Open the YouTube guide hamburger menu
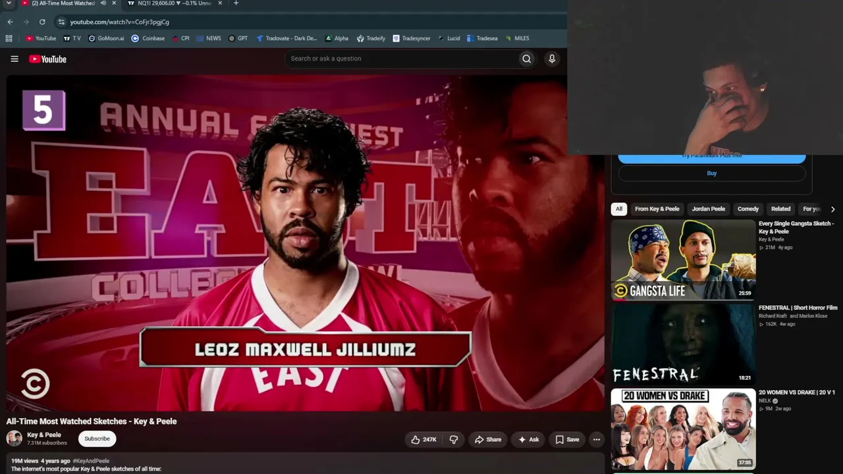Screen dimensions: 843x474 (14, 59)
